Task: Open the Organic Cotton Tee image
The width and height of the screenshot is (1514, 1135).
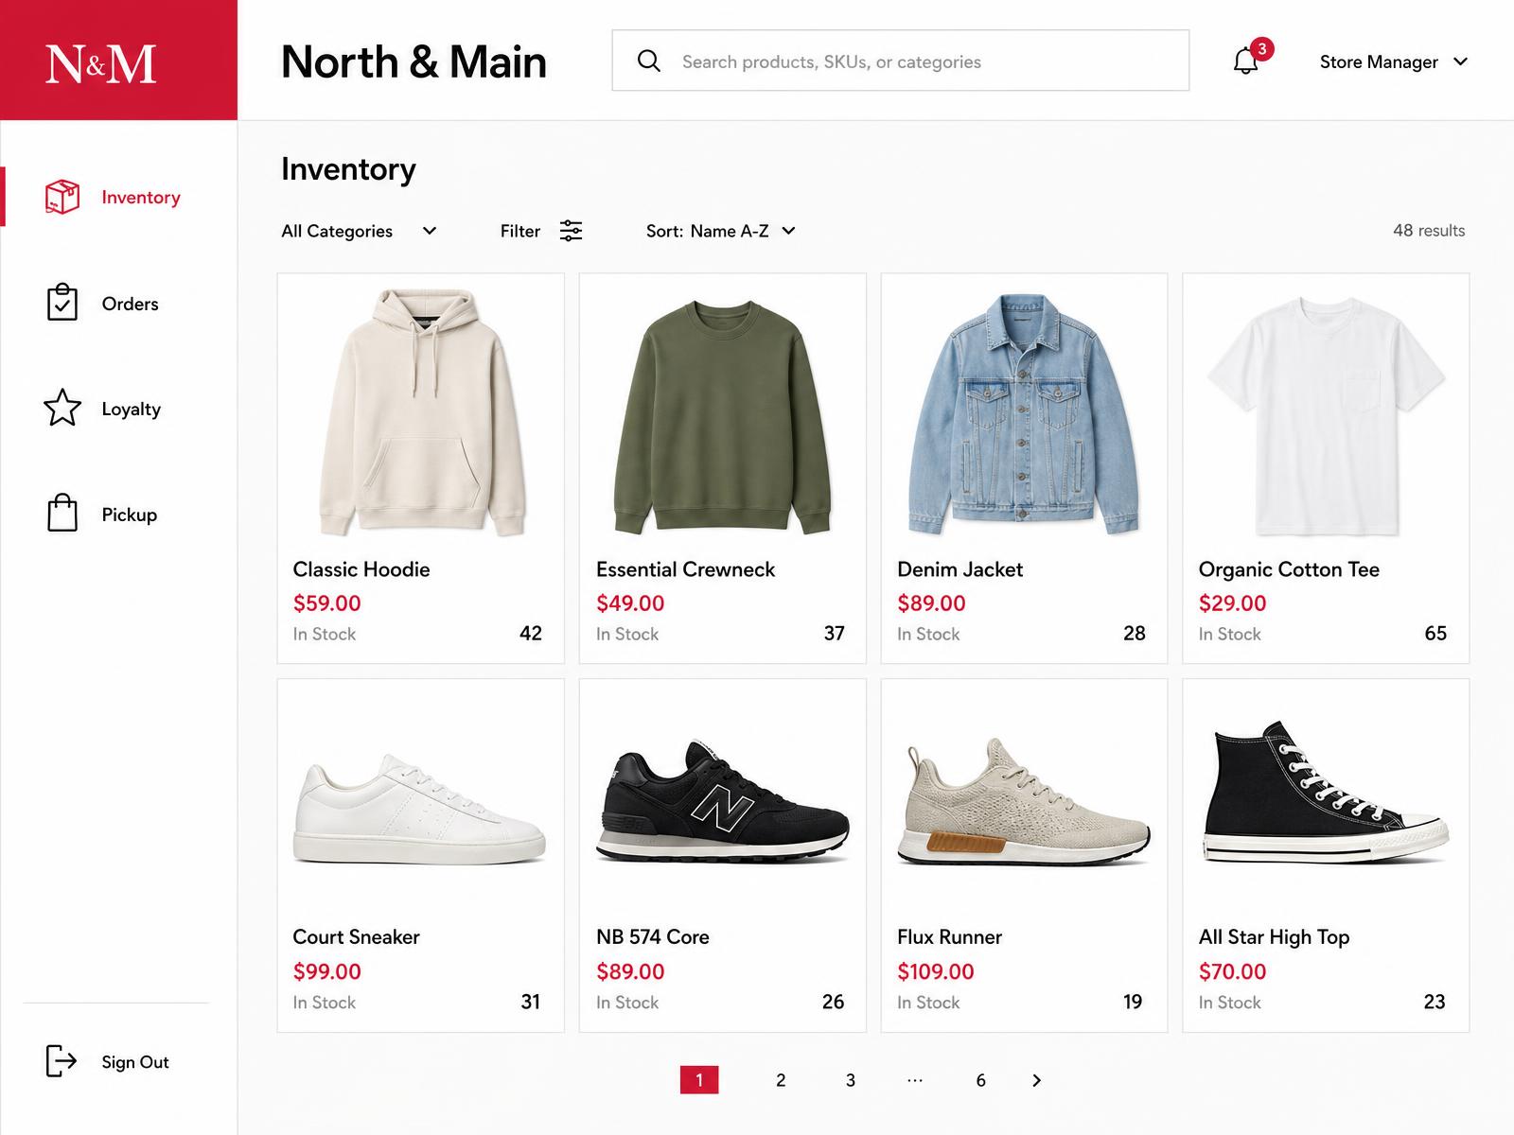Action: [1326, 416]
